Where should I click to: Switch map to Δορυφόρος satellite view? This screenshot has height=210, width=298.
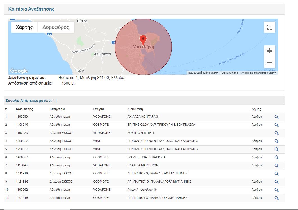coord(56,27)
